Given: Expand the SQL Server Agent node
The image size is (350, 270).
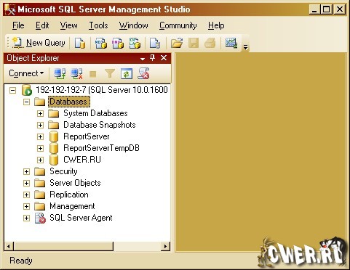Looking at the screenshot, I should point(26,218).
